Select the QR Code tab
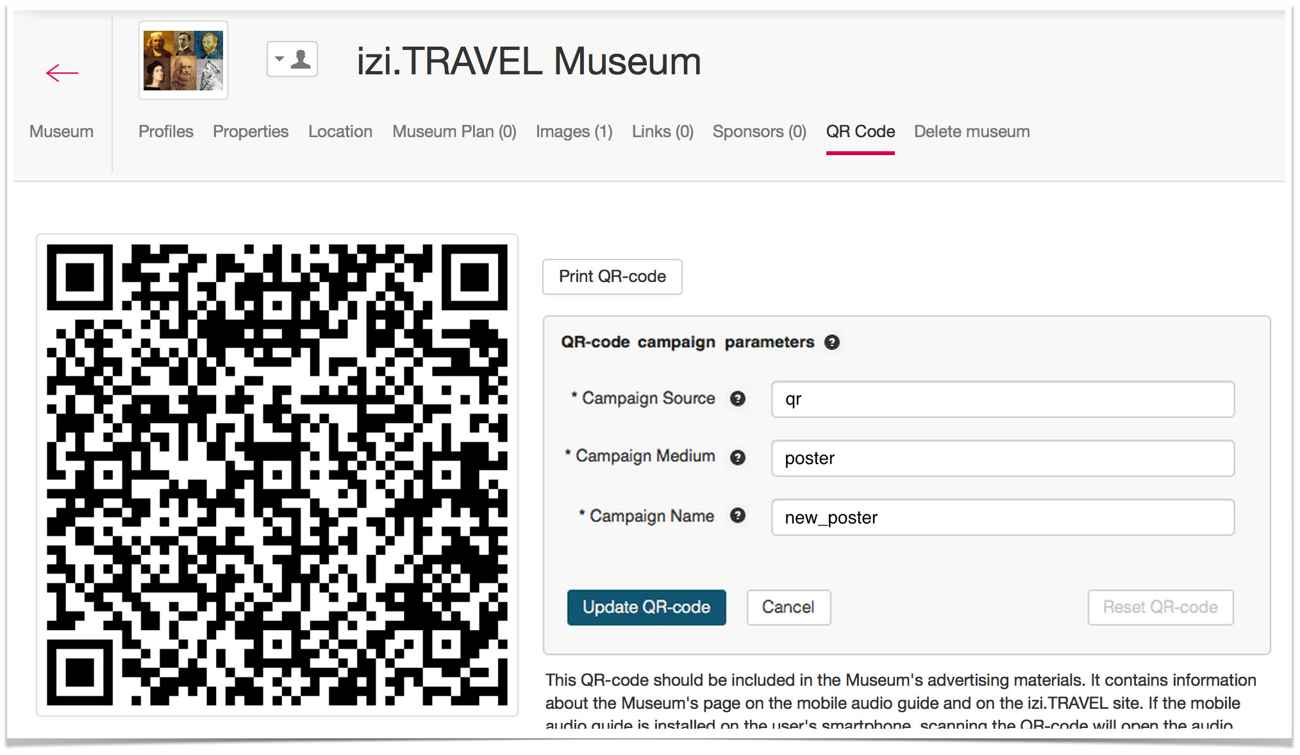Screen dimensions: 1300x755 (860, 131)
